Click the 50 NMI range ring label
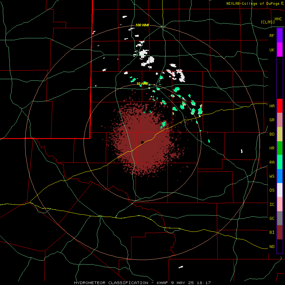The height and width of the screenshot is (285, 285). coord(142,84)
